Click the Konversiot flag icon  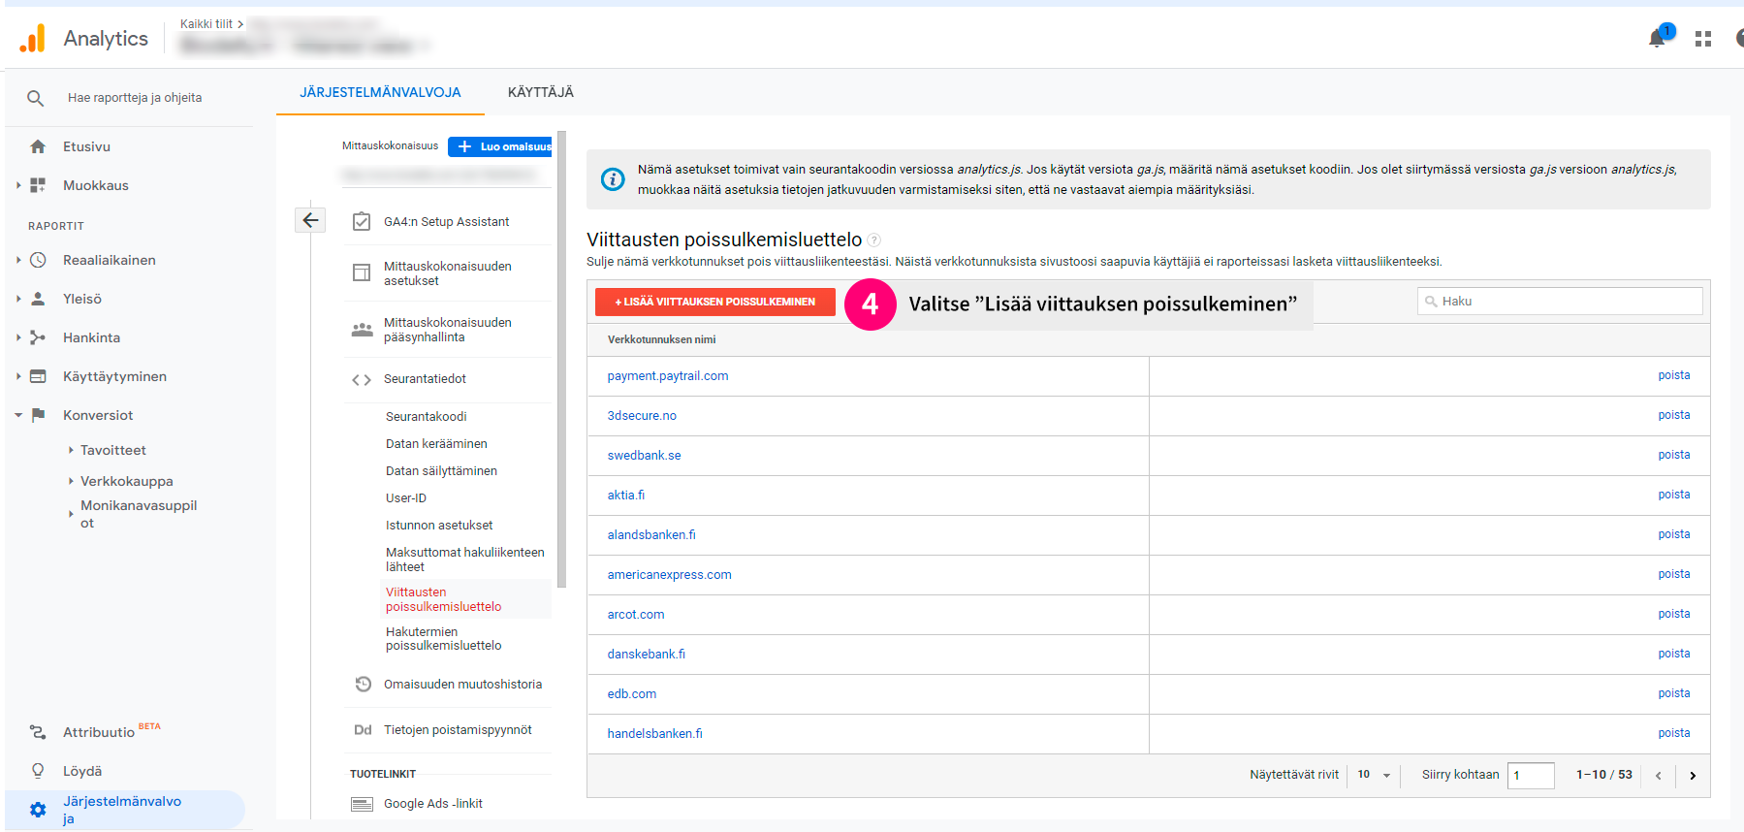(38, 415)
